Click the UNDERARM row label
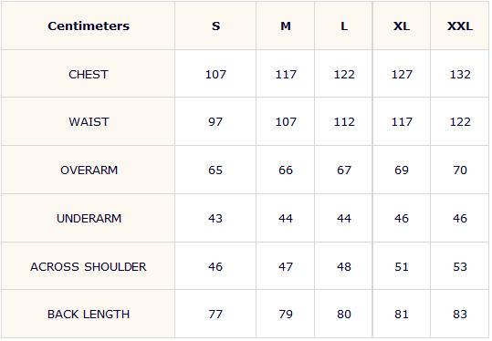Image resolution: width=492 pixels, height=341 pixels. click(89, 219)
